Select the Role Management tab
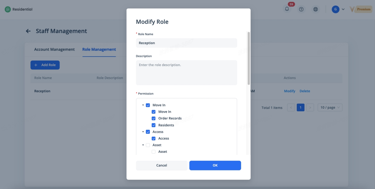This screenshot has height=189, width=375. point(99,49)
